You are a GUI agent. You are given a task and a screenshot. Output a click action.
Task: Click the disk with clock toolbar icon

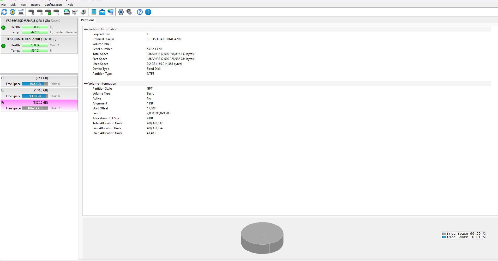click(x=40, y=12)
